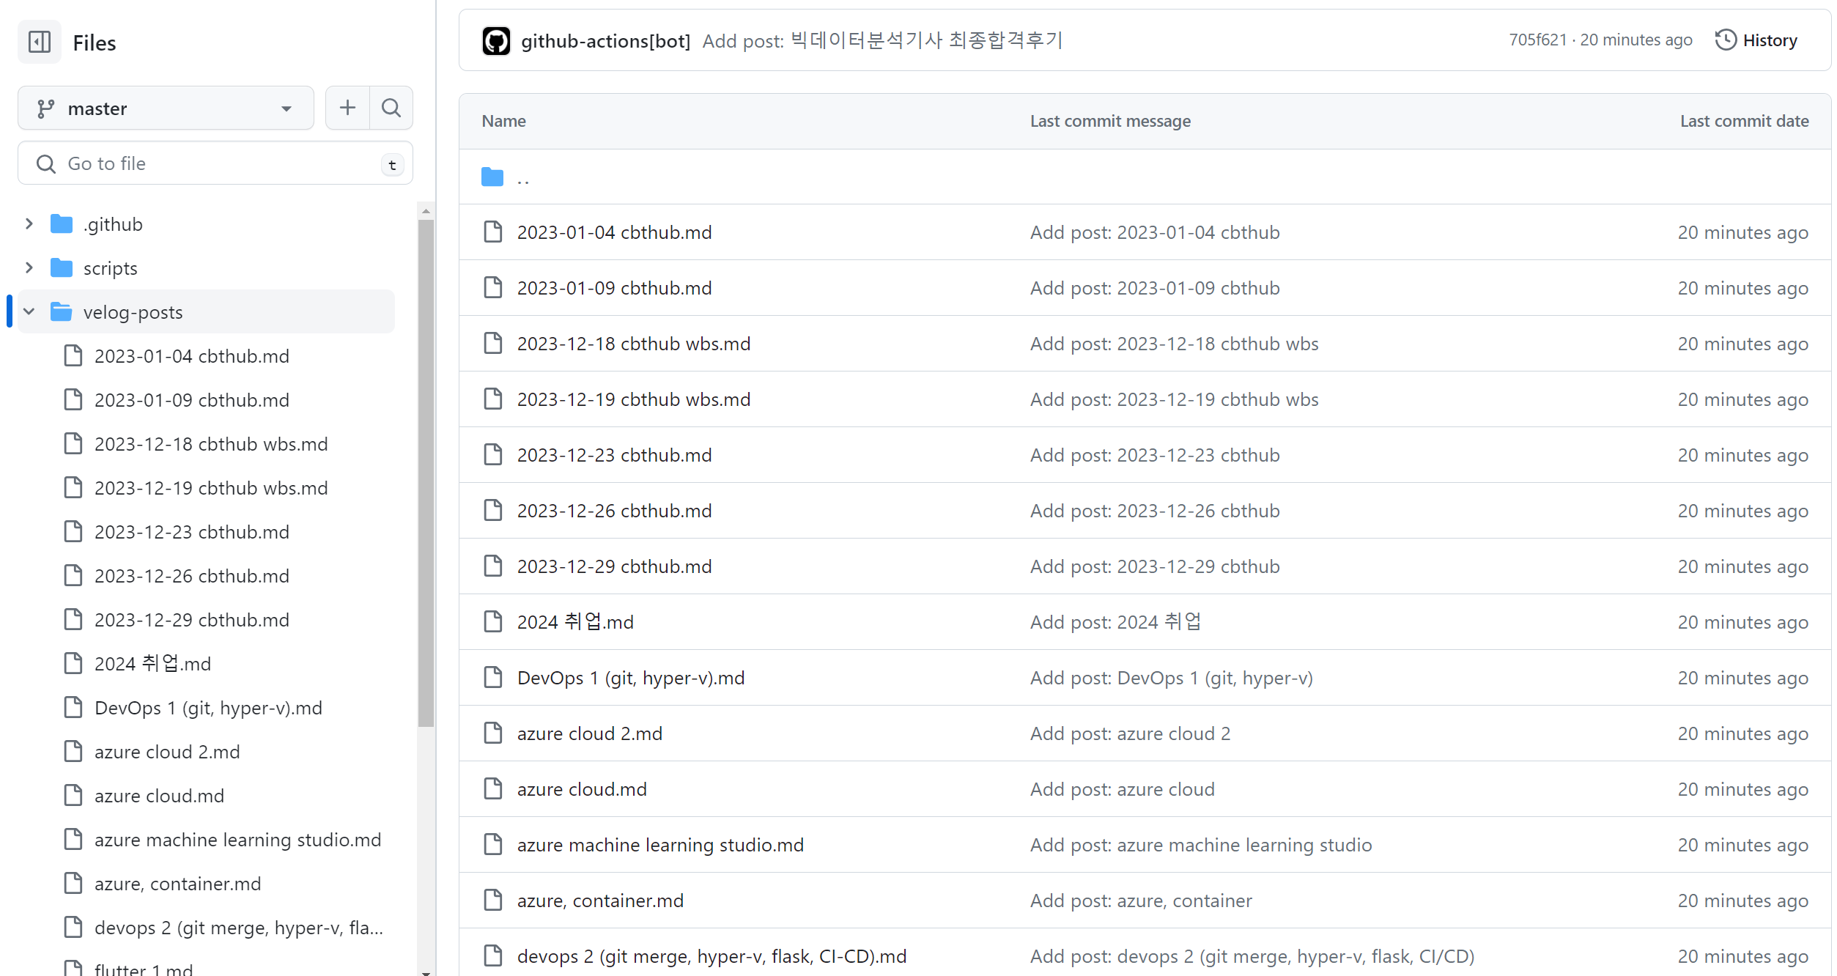Expand the .github folder chevron

click(29, 224)
